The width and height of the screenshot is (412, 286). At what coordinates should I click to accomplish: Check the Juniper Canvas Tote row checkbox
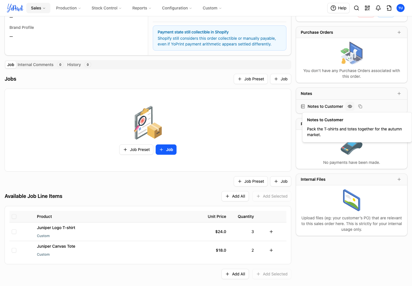coord(14,250)
